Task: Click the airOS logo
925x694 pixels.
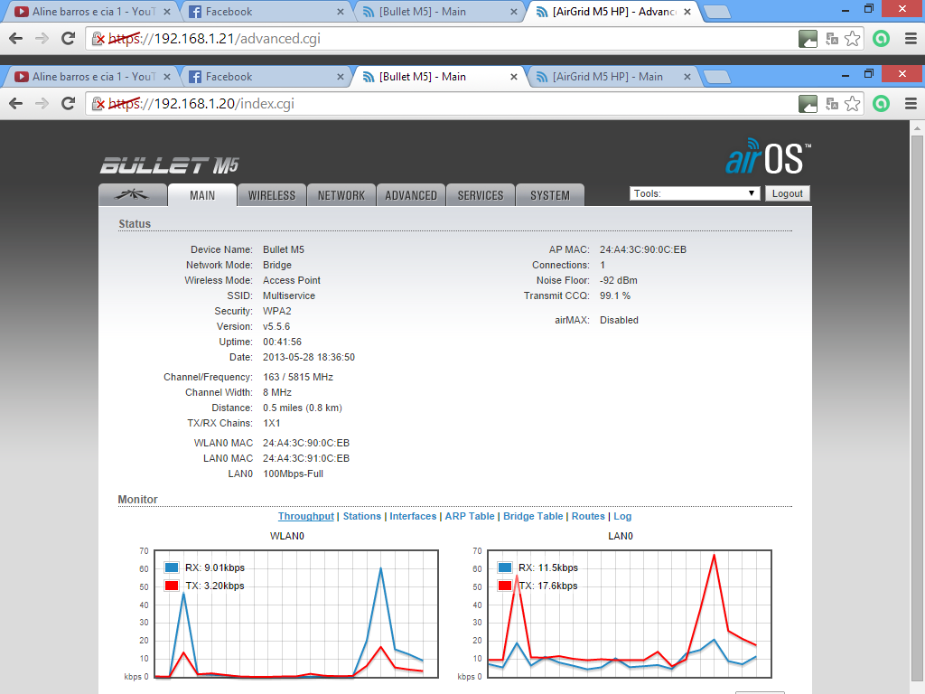Action: click(768, 156)
